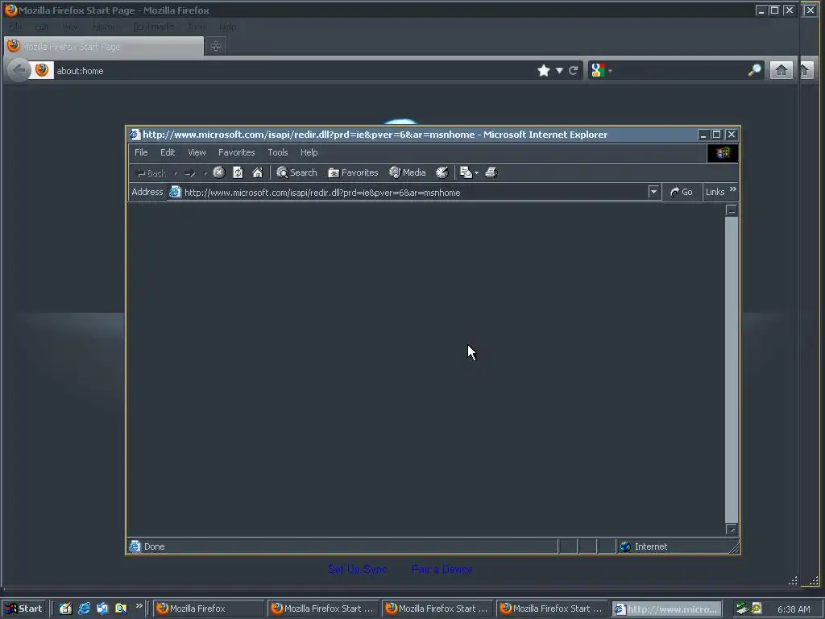Click the Windows Start button
The width and height of the screenshot is (825, 619).
pos(23,609)
